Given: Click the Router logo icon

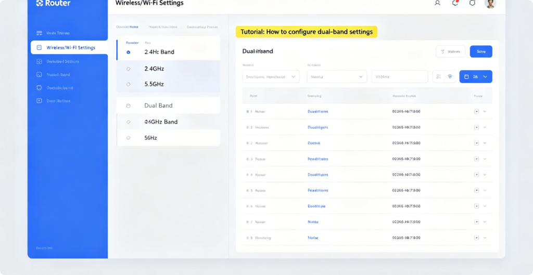Looking at the screenshot, I should click(x=40, y=4).
